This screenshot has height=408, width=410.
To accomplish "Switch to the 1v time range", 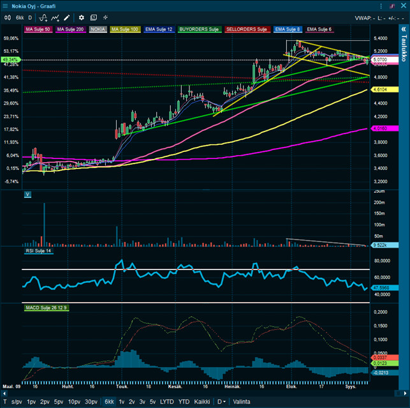I will pyautogui.click(x=122, y=402).
